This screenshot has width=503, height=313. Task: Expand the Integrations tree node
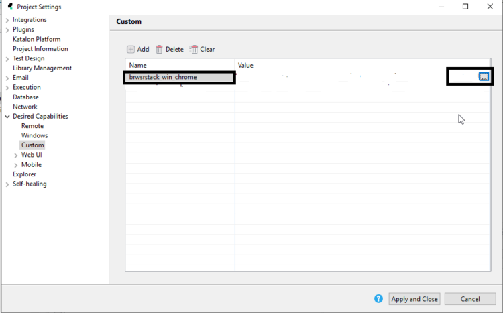pyautogui.click(x=7, y=20)
